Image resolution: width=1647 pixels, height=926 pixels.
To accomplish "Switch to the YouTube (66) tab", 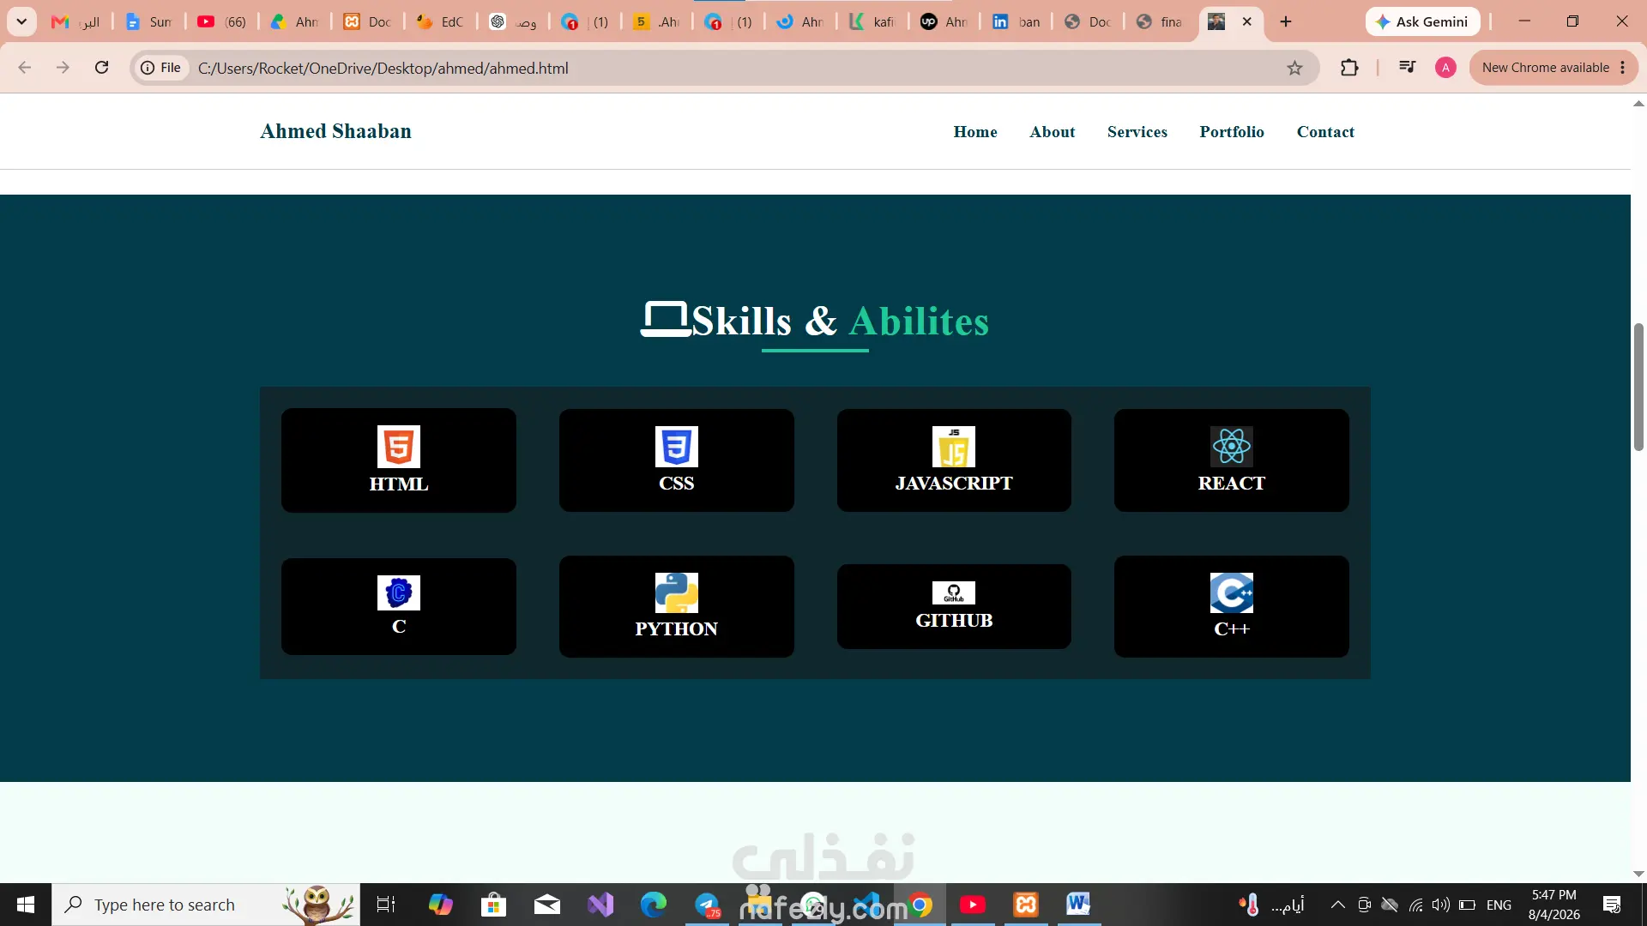I will pyautogui.click(x=221, y=21).
